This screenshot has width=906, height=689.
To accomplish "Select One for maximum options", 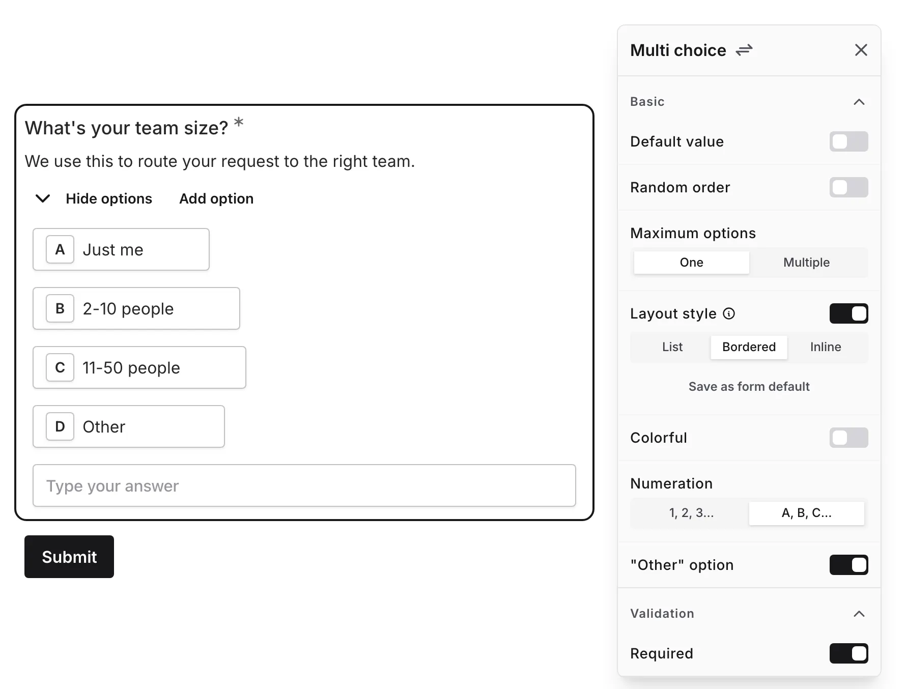I will tap(691, 263).
